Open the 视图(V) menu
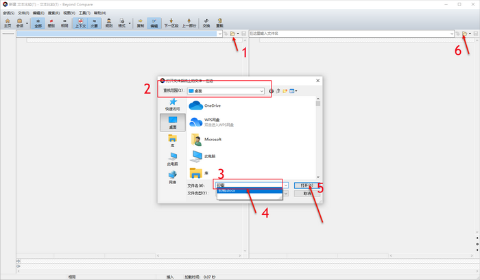The width and height of the screenshot is (480, 280). [69, 13]
